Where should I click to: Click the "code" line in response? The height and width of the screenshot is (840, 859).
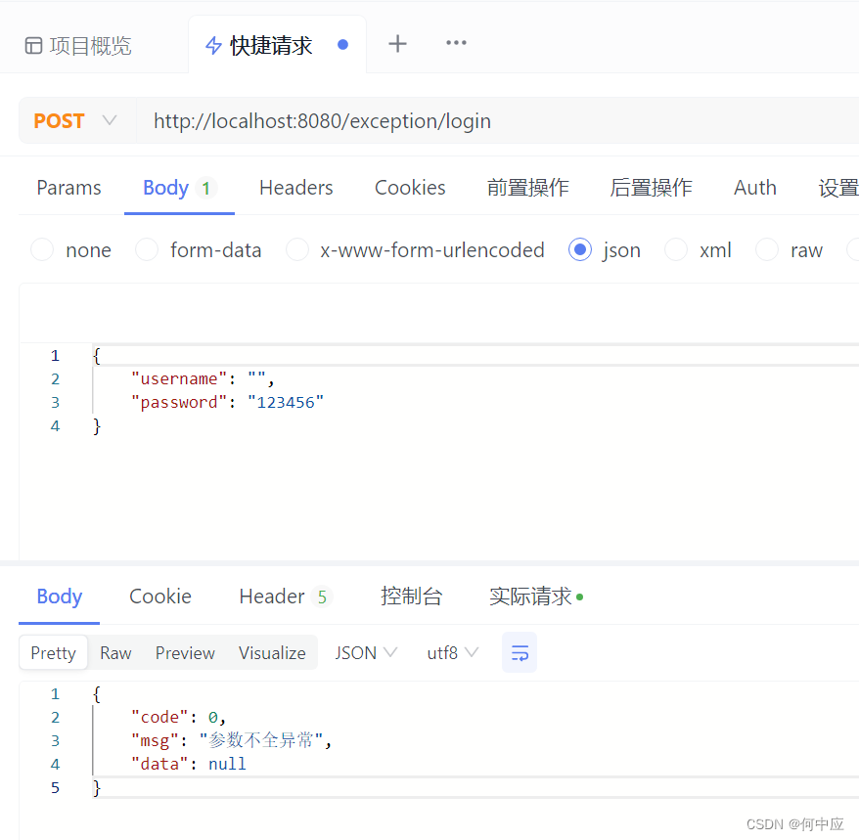178,717
